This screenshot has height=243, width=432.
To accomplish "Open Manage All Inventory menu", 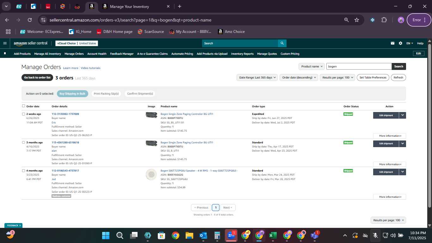I will pyautogui.click(x=47, y=54).
